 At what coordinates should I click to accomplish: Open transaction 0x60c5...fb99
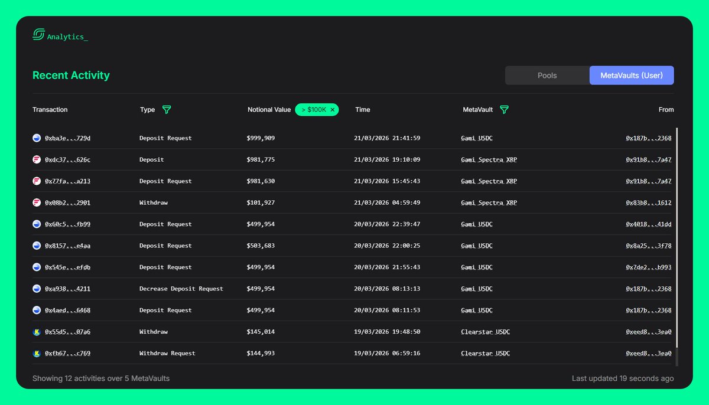point(67,224)
